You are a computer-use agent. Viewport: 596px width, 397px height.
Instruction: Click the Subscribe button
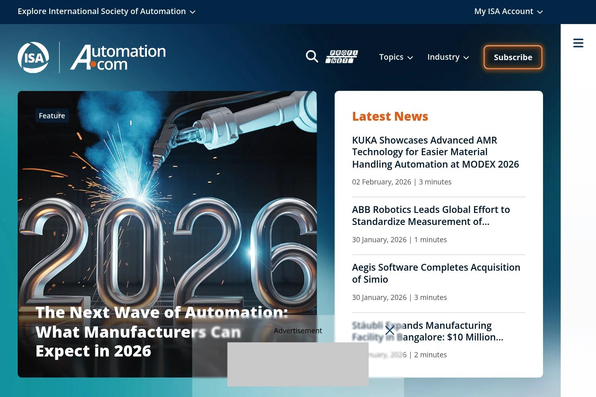[513, 57]
